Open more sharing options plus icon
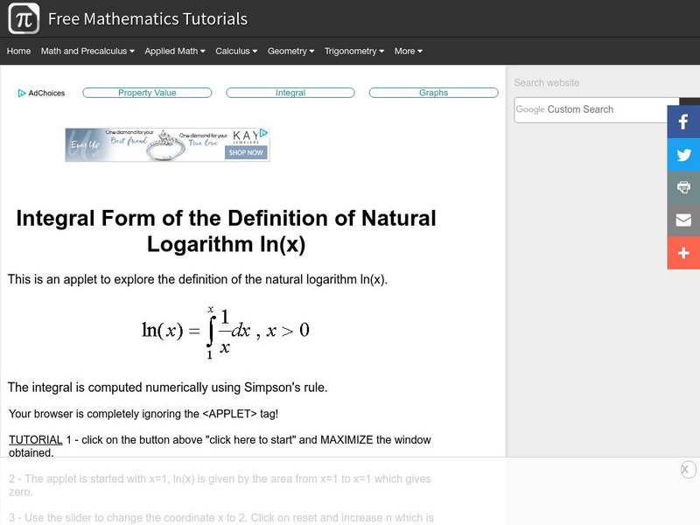The width and height of the screenshot is (700, 525). tap(683, 252)
